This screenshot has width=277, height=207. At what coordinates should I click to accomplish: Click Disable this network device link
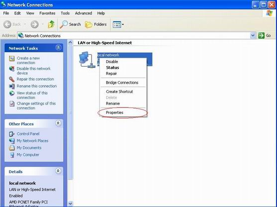(x=34, y=71)
